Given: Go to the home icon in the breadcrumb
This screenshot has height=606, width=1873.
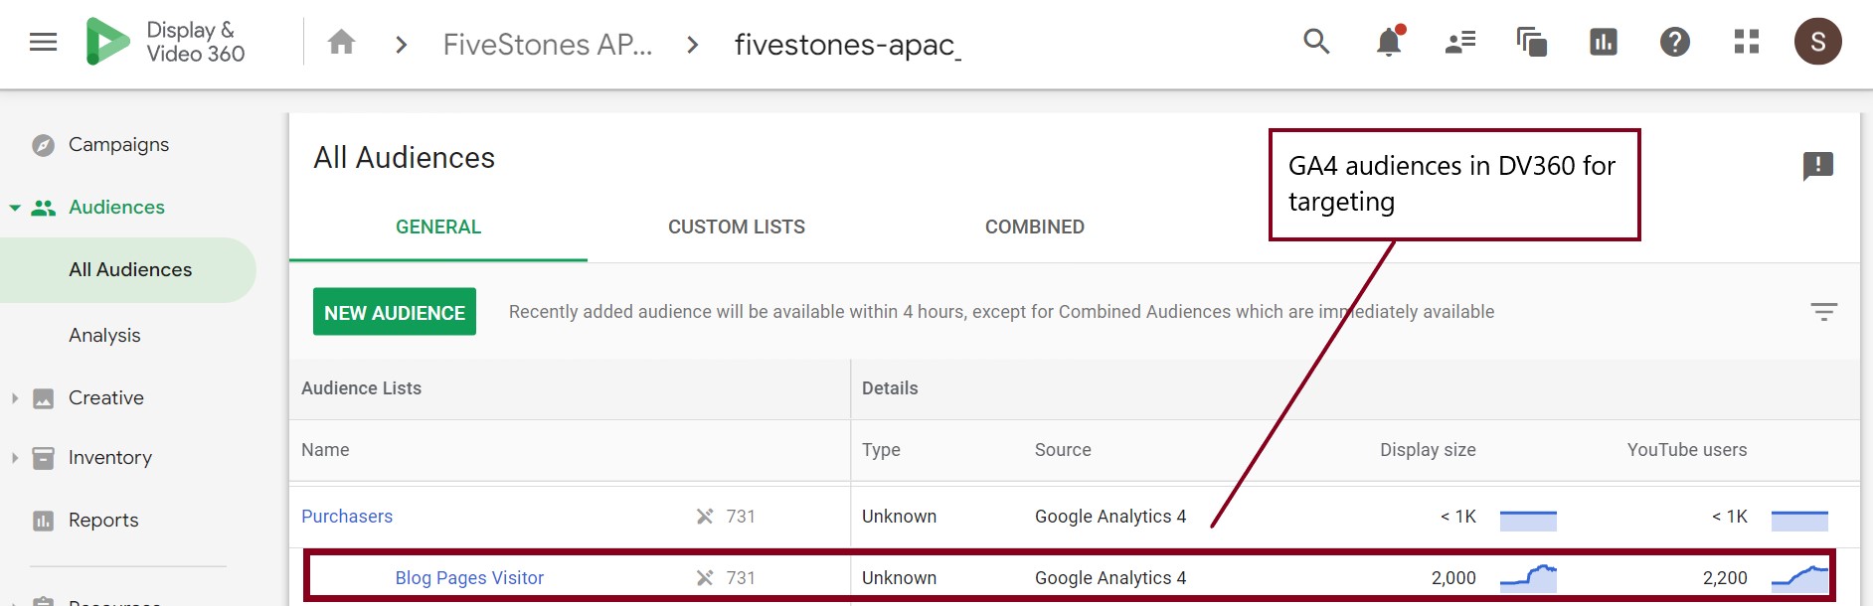Looking at the screenshot, I should coord(341,42).
